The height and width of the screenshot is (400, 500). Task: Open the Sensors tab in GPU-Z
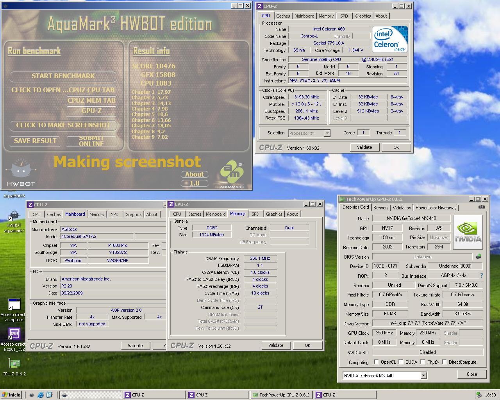tap(381, 208)
